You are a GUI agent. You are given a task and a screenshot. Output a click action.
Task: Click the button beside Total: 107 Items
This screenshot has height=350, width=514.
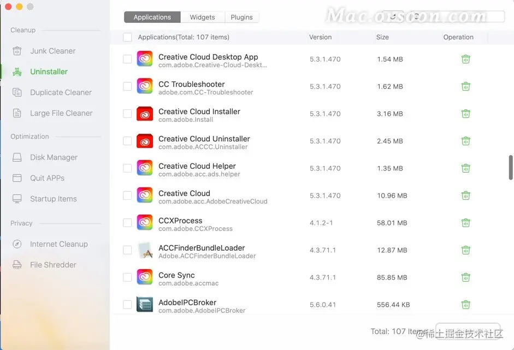click(x=468, y=331)
